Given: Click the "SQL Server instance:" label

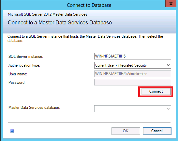Looking at the screenshot, I should tap(26, 57).
